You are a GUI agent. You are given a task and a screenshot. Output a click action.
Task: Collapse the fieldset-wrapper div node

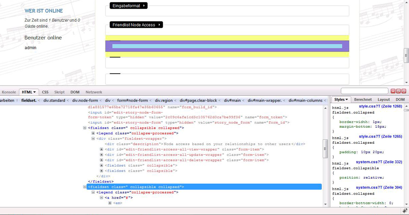93,139
